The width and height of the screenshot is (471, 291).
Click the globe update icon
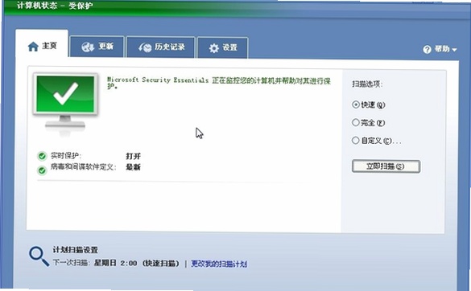pyautogui.click(x=88, y=47)
